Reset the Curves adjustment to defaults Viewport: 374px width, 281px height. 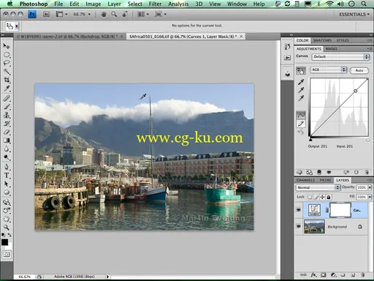coord(356,172)
